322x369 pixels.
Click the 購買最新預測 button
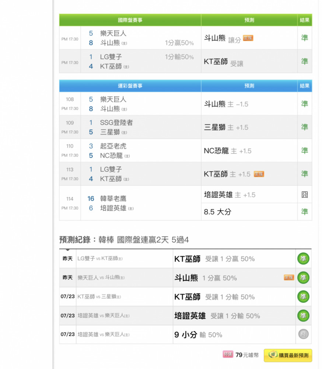(x=288, y=355)
